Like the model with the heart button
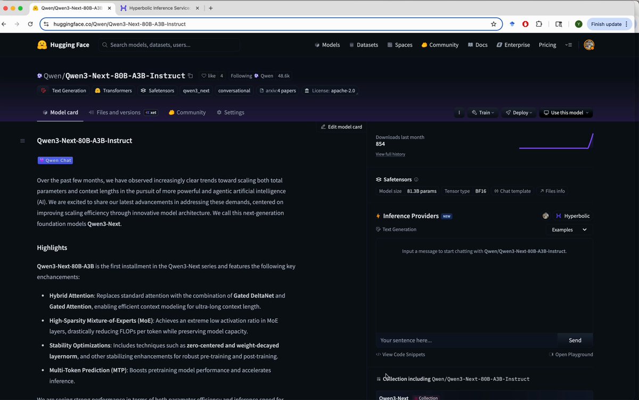 [x=208, y=76]
